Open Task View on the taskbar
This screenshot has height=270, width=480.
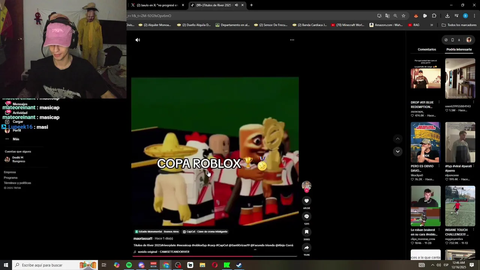pos(104,265)
